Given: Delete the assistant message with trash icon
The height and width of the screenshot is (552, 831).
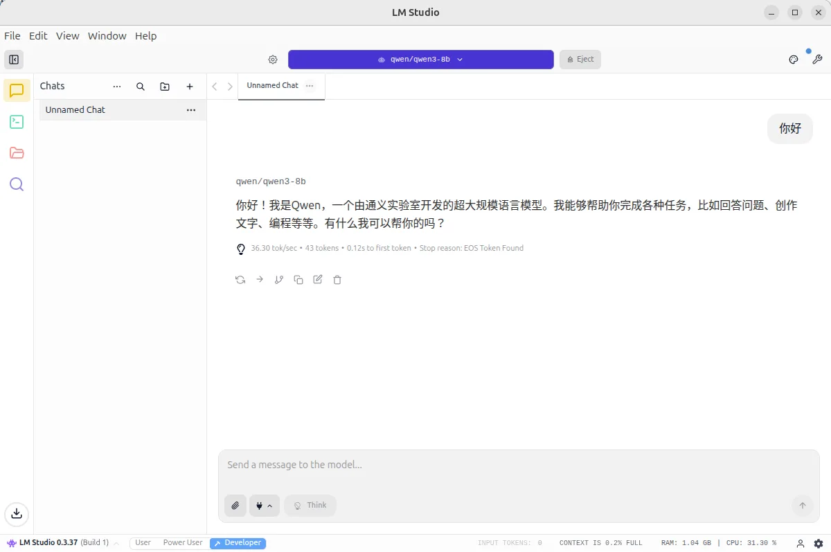Looking at the screenshot, I should (x=337, y=280).
